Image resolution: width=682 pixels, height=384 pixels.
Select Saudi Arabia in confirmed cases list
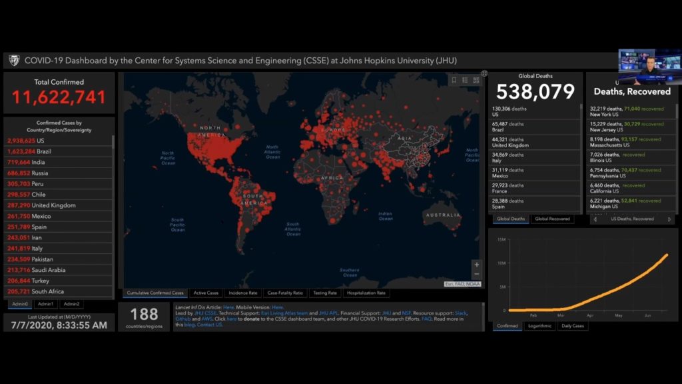pos(59,270)
